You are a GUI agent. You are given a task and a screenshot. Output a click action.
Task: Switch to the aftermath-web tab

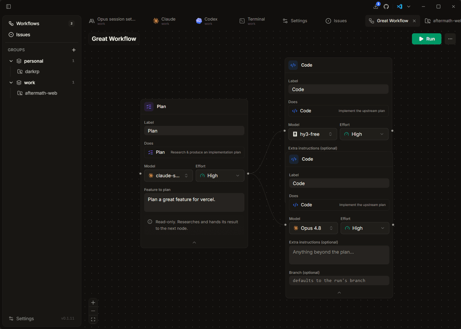[x=443, y=21]
